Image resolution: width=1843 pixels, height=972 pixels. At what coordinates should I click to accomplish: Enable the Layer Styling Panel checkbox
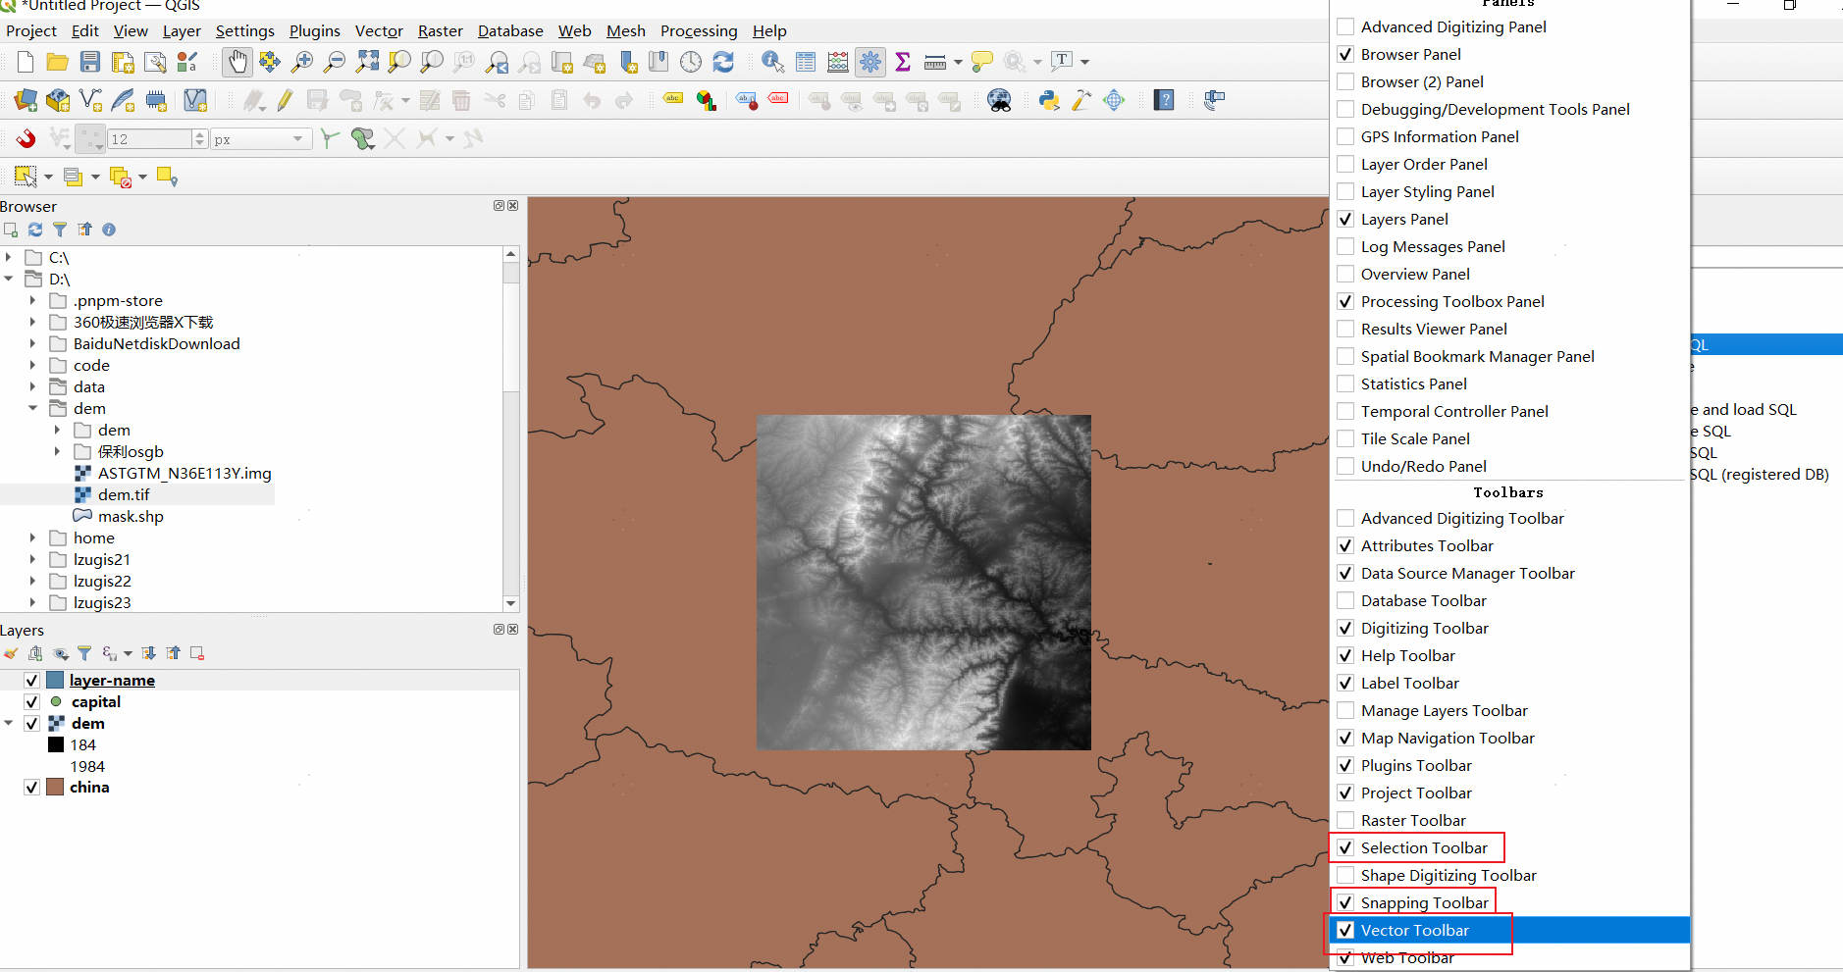(1345, 191)
